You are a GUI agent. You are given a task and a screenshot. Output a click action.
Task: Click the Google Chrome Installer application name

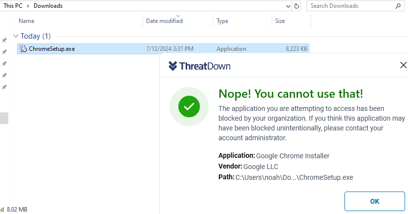[293, 156]
